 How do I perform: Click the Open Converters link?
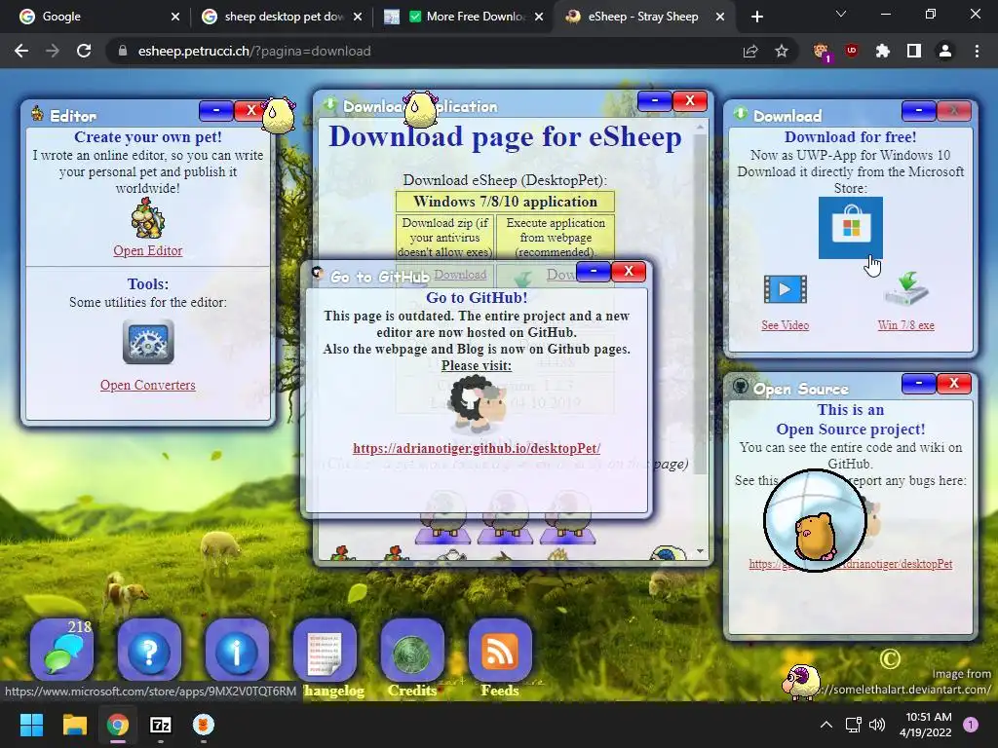click(x=148, y=385)
